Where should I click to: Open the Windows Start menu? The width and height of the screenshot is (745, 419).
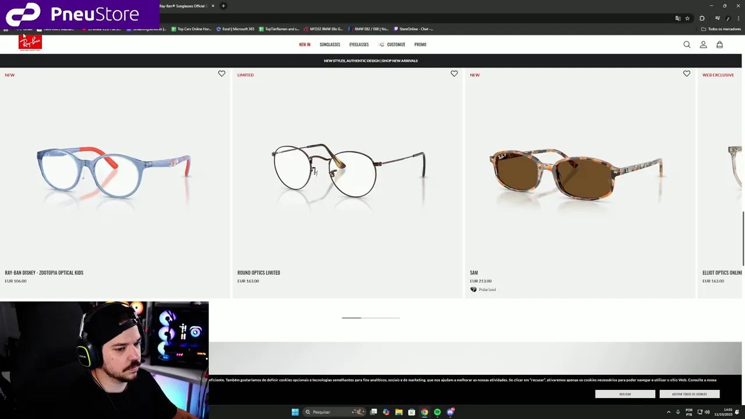point(295,412)
